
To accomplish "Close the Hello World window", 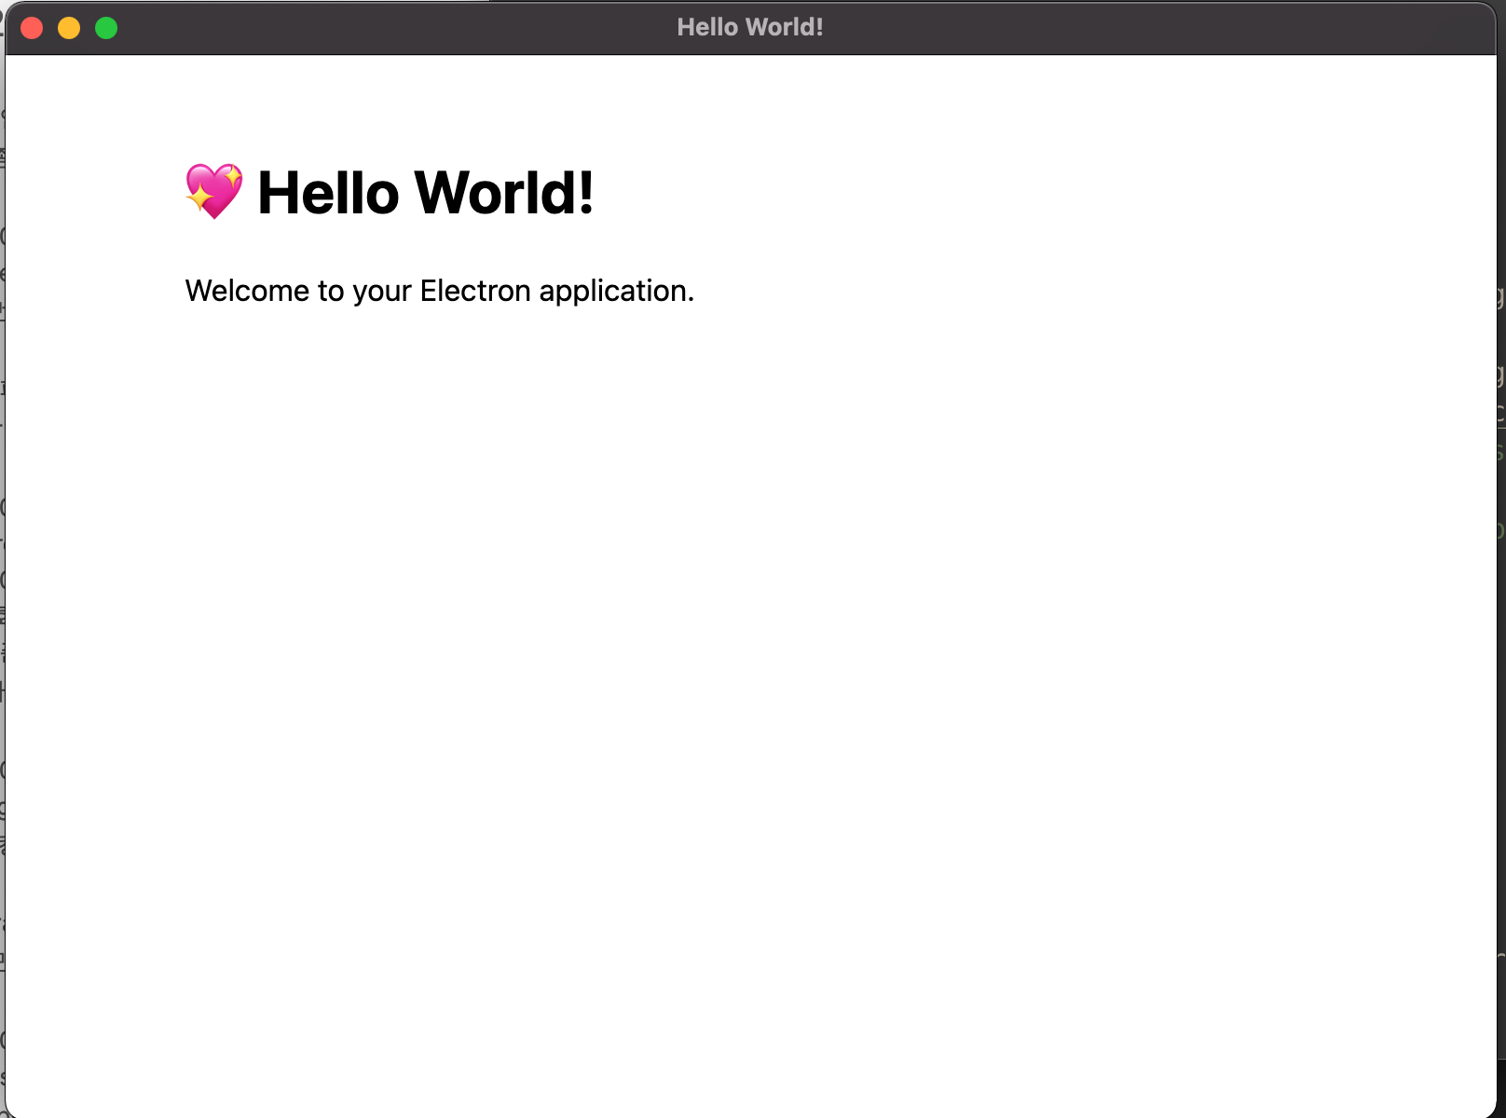I will [x=32, y=28].
